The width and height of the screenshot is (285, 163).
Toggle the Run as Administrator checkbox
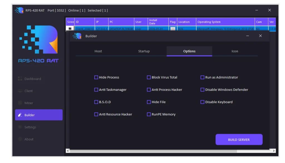202,77
